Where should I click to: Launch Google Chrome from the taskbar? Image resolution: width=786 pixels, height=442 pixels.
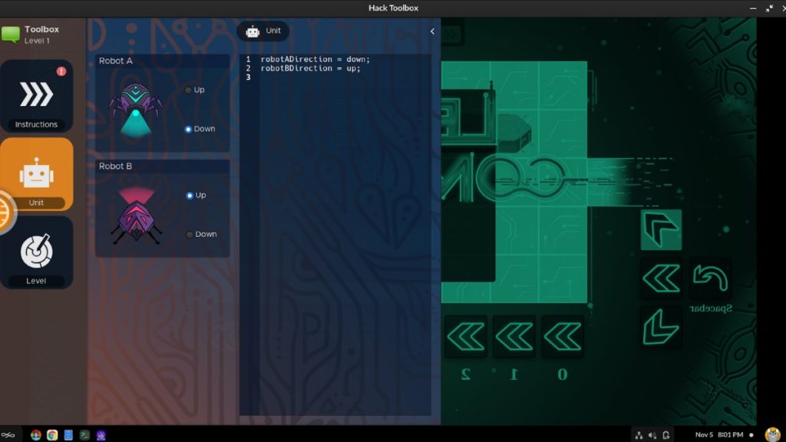pyautogui.click(x=51, y=435)
